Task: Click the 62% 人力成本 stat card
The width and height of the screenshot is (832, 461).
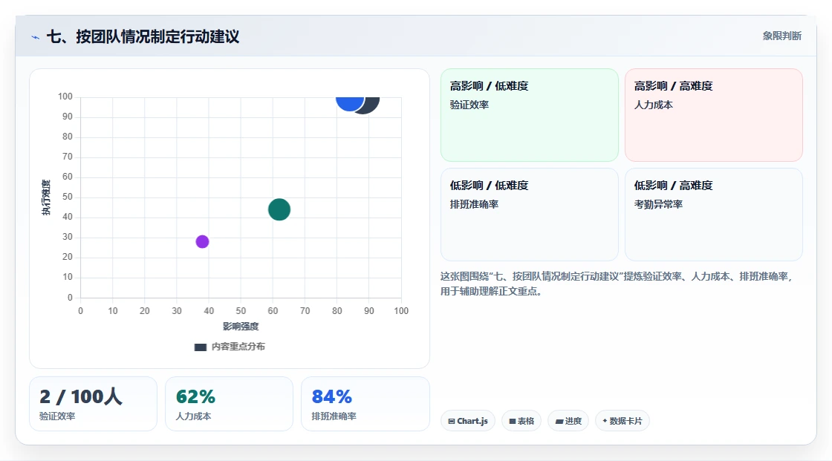Action: tap(230, 405)
